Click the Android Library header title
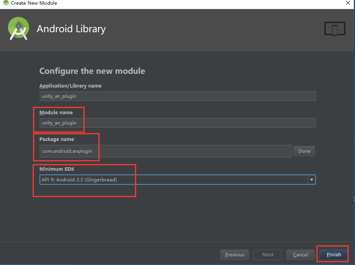 pyautogui.click(x=71, y=29)
